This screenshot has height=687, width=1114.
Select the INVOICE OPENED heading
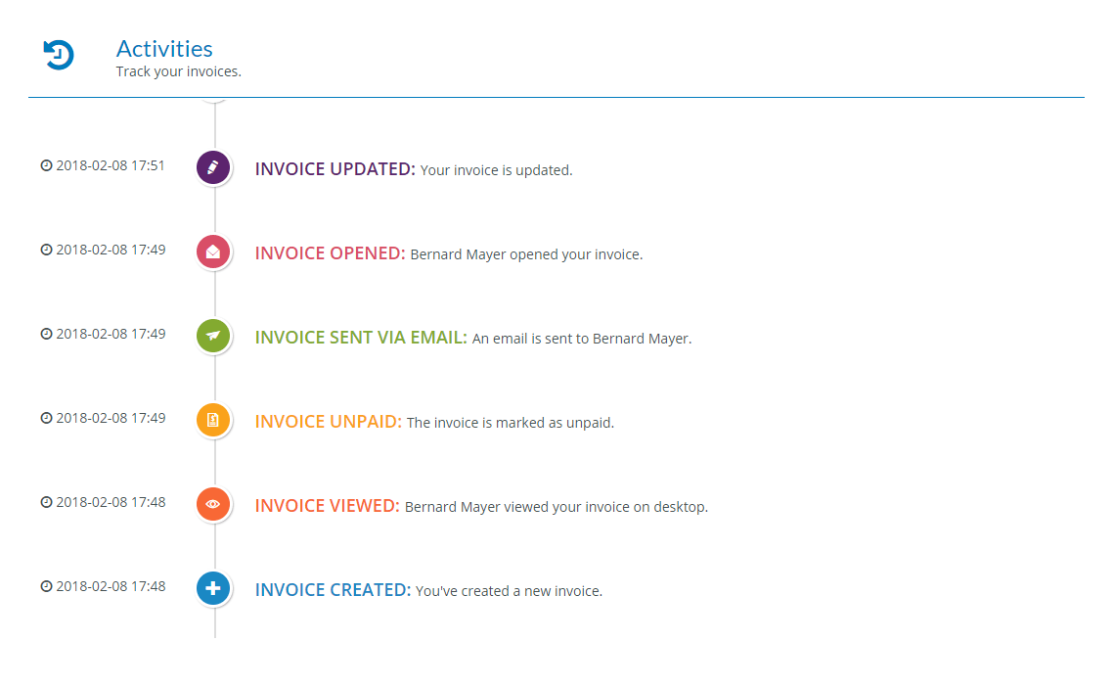[330, 253]
